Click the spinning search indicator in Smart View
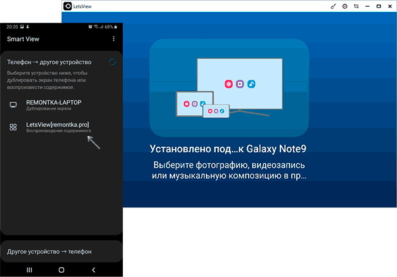This screenshot has height=277, width=397. pos(112,62)
